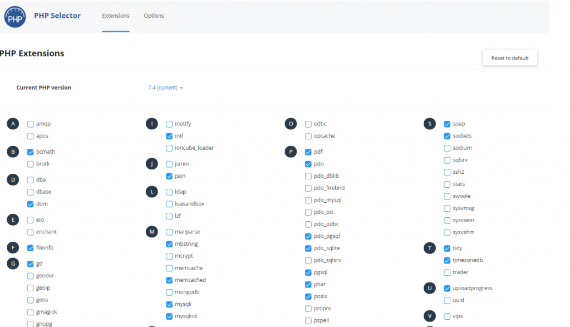Select the O section badge icon
This screenshot has width=570, height=327.
coord(291,124)
